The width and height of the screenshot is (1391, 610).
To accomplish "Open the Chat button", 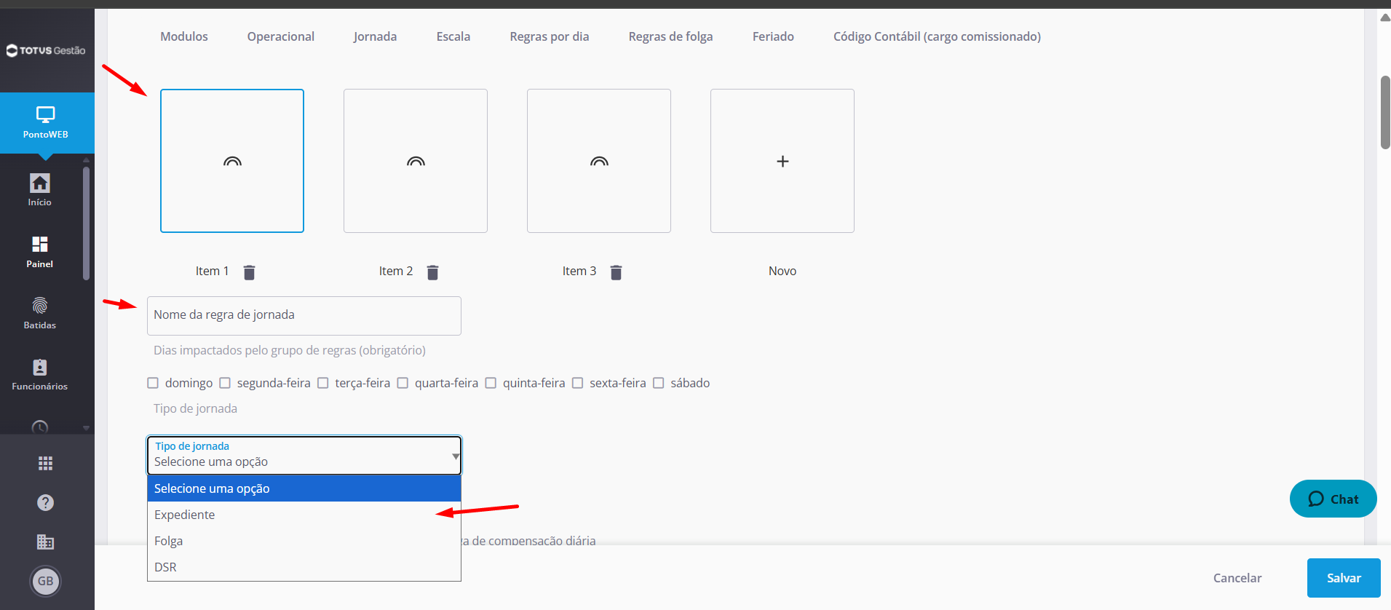I will point(1333,499).
